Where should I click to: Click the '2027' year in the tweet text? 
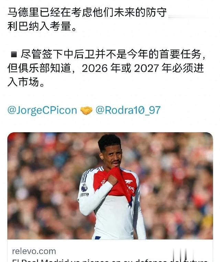click(x=146, y=68)
